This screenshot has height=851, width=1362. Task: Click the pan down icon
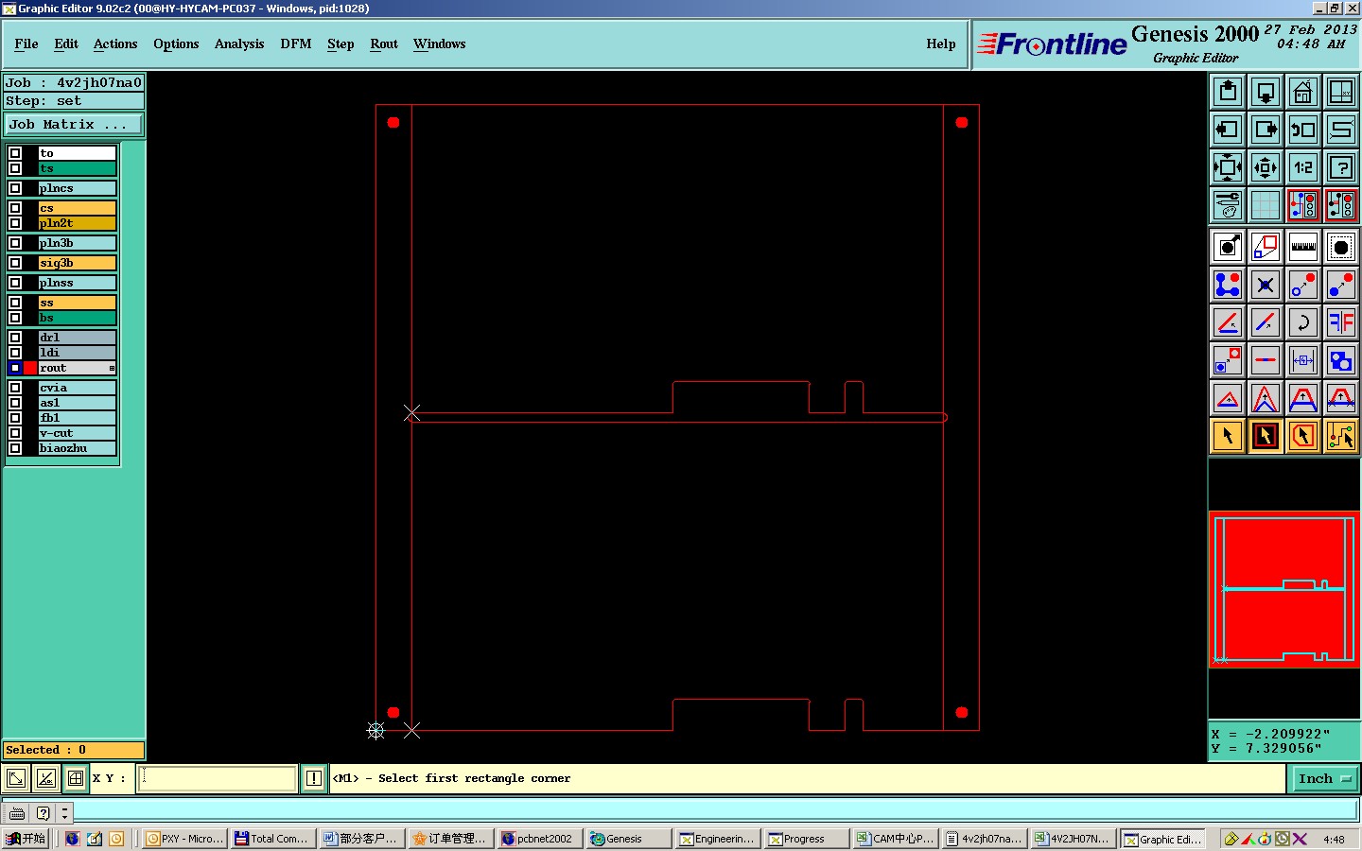coord(1266,92)
